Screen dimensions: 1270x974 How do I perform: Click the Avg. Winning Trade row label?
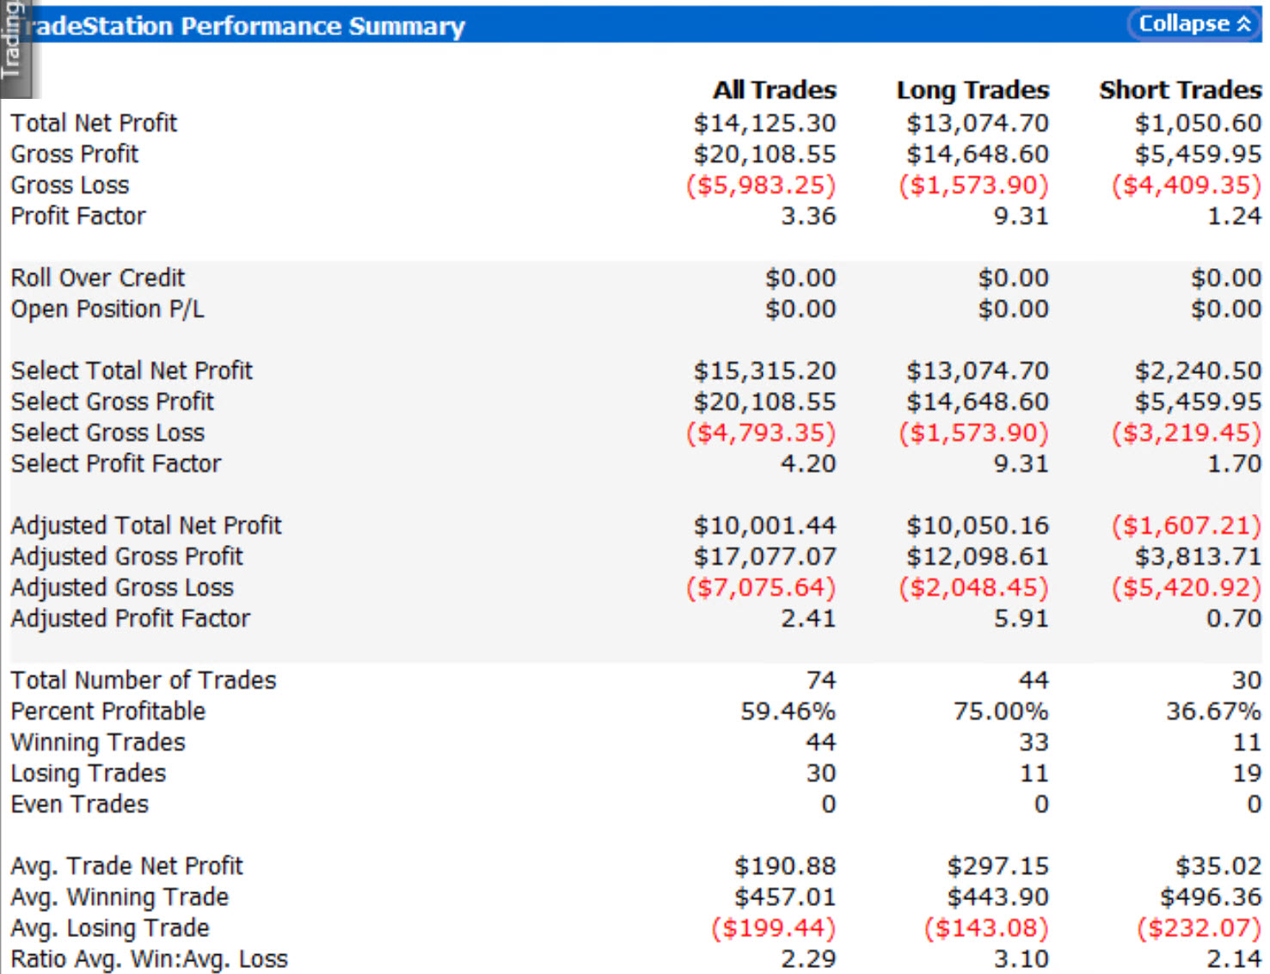(120, 897)
